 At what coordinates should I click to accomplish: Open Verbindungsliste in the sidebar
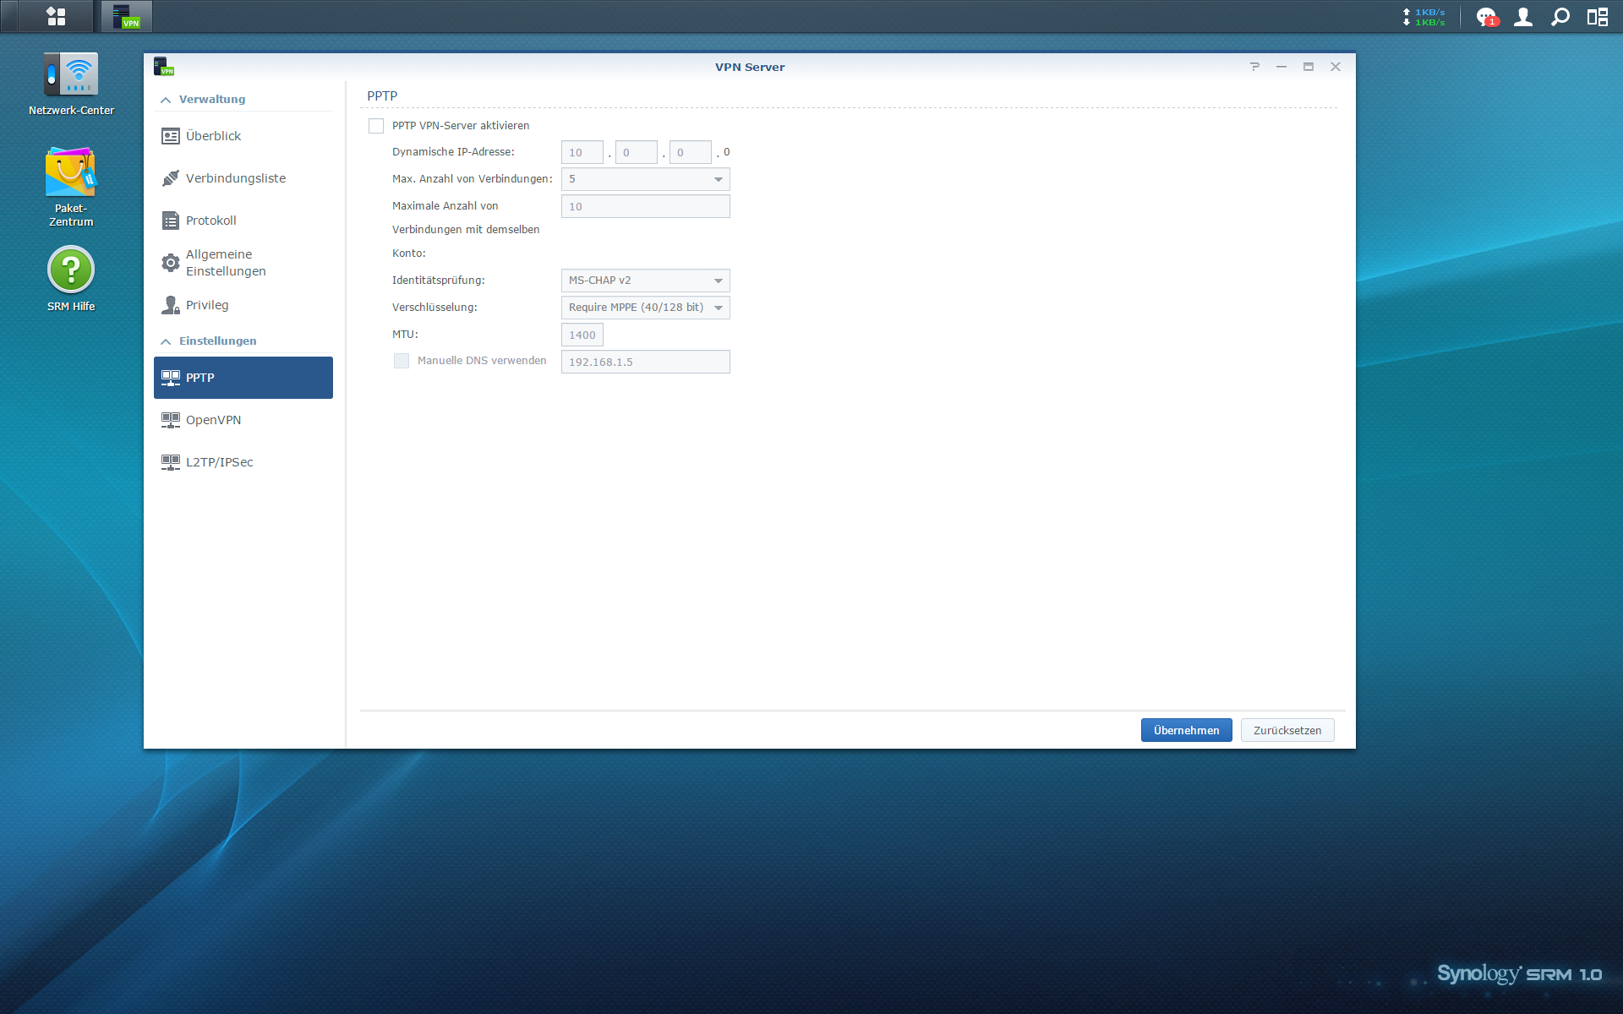point(235,178)
